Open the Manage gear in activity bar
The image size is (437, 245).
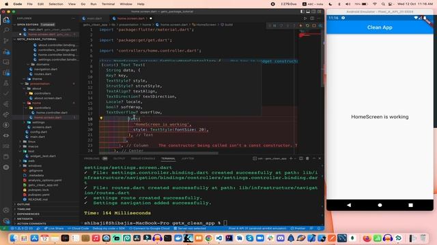(6, 221)
